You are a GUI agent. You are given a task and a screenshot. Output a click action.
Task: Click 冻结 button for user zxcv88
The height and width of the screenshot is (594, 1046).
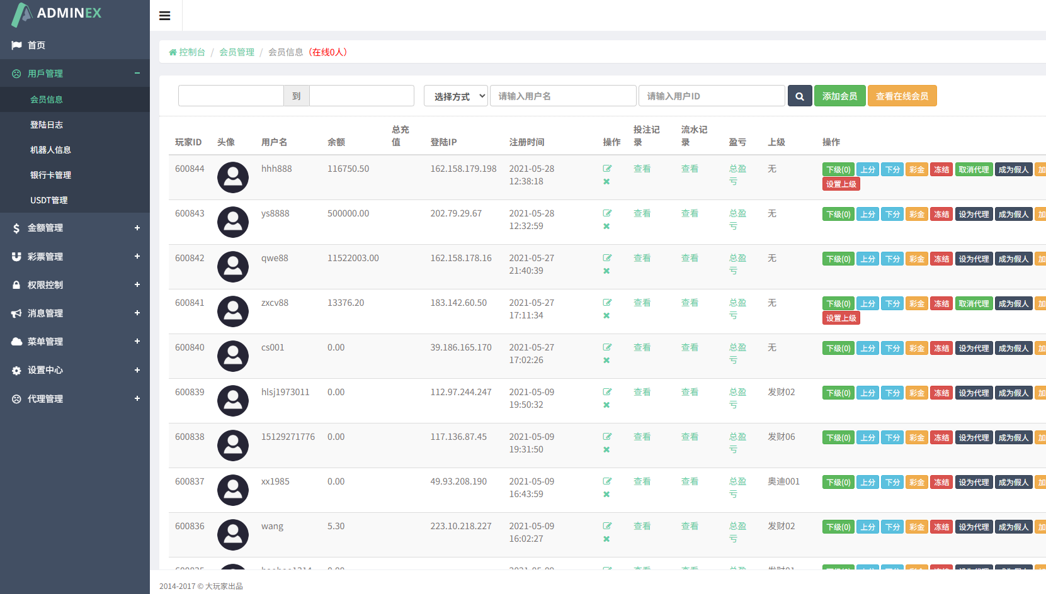[x=941, y=304]
